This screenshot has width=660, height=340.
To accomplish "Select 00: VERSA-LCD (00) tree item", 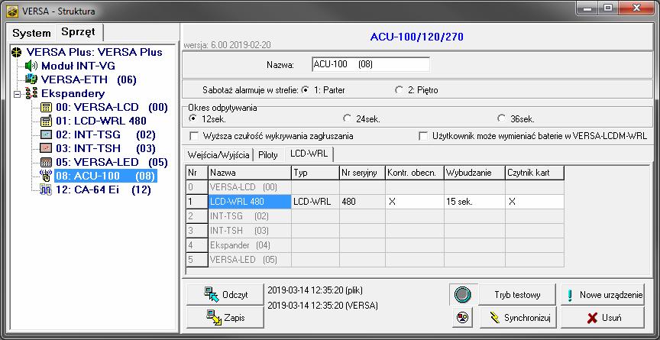I will [112, 107].
